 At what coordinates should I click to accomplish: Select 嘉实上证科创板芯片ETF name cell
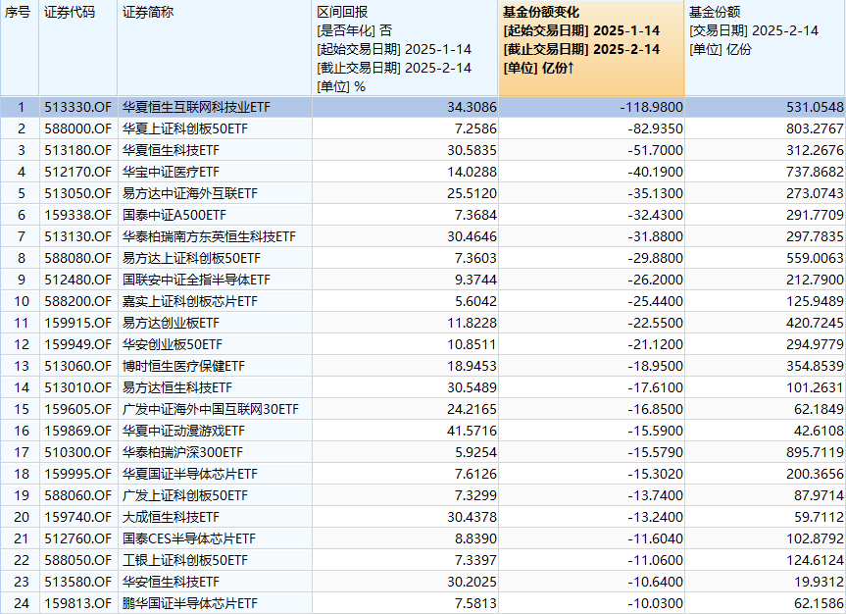coord(215,301)
